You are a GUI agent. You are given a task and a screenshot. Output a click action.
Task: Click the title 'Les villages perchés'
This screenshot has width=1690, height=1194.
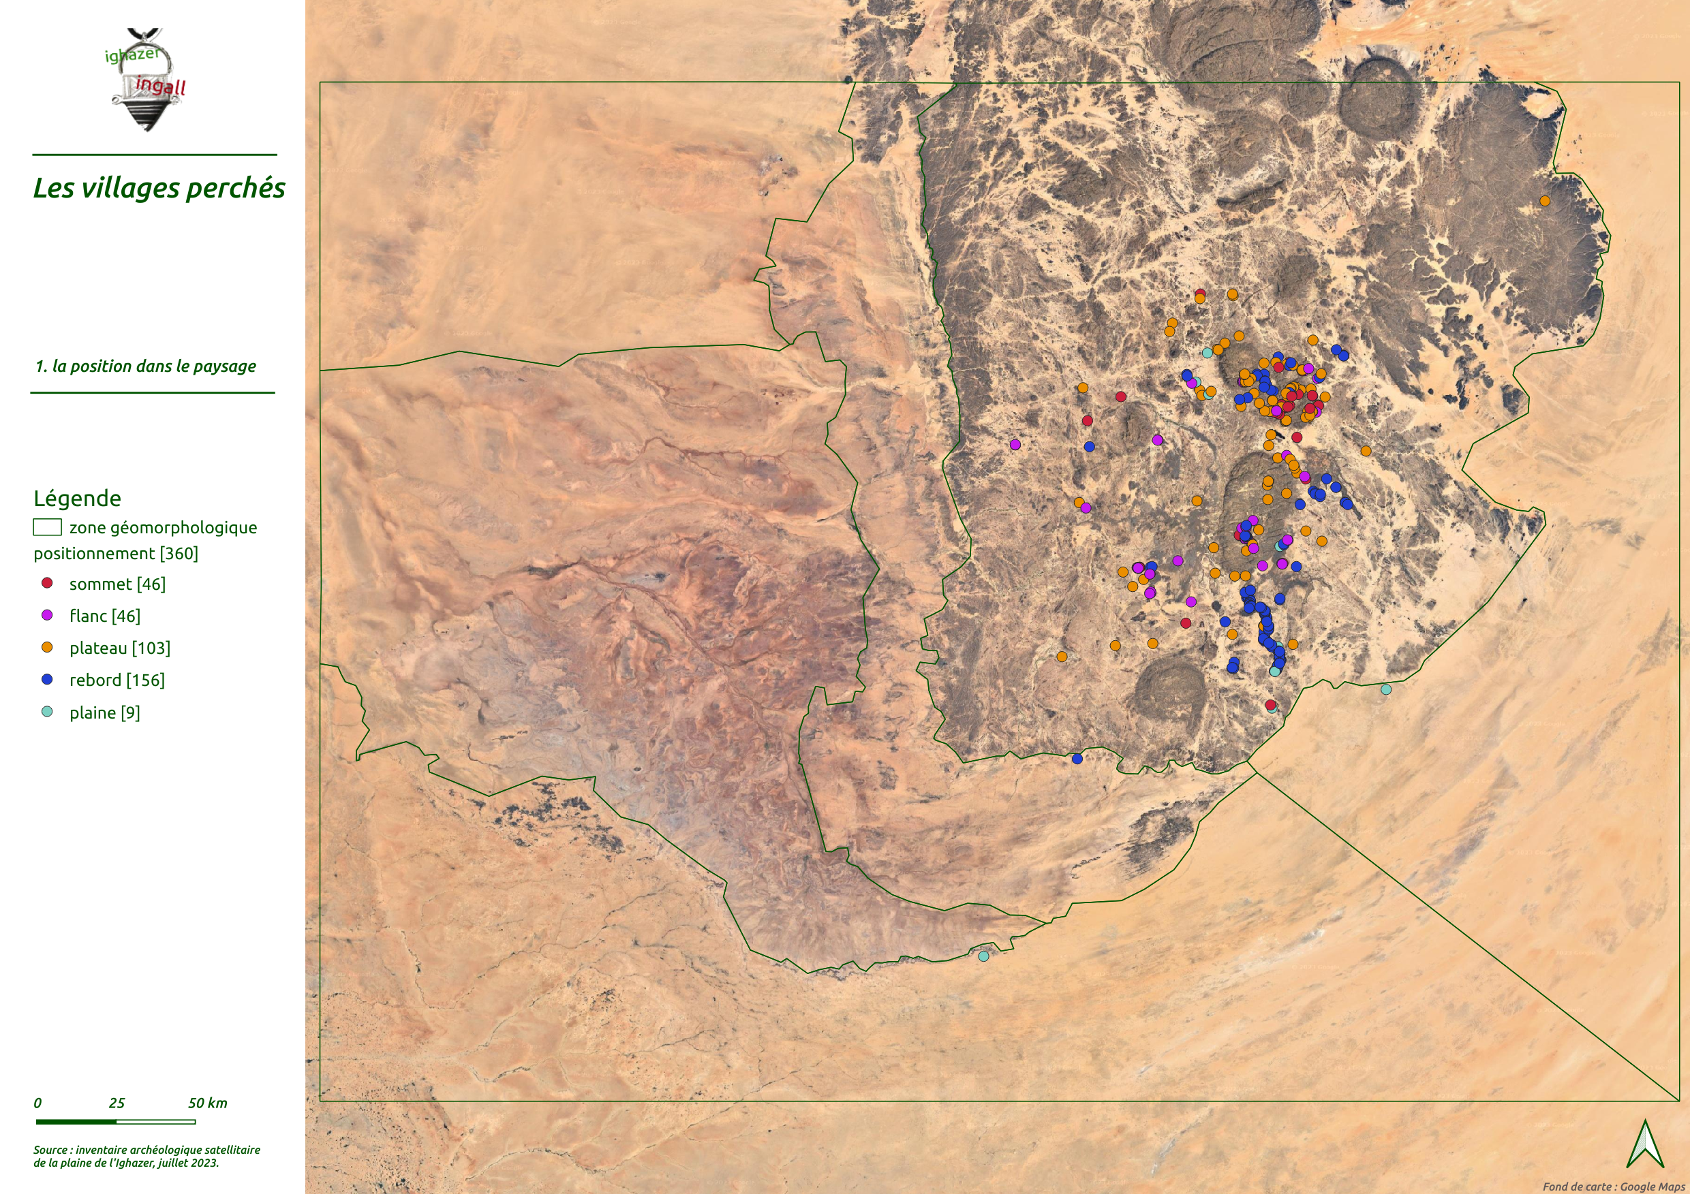159,189
